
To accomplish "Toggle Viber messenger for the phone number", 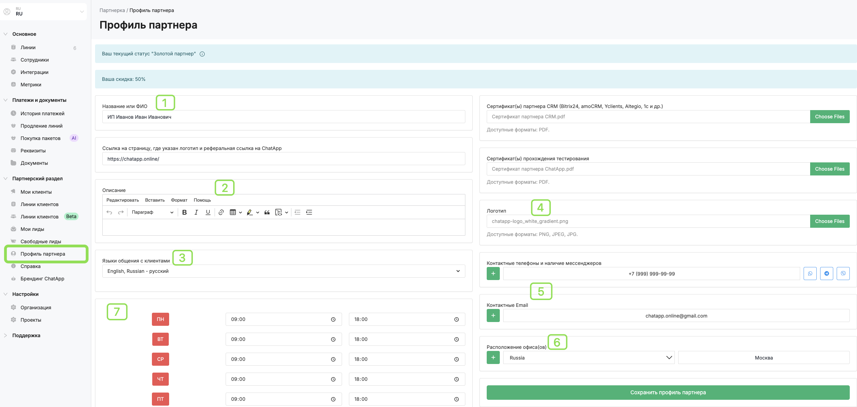I will (x=843, y=274).
